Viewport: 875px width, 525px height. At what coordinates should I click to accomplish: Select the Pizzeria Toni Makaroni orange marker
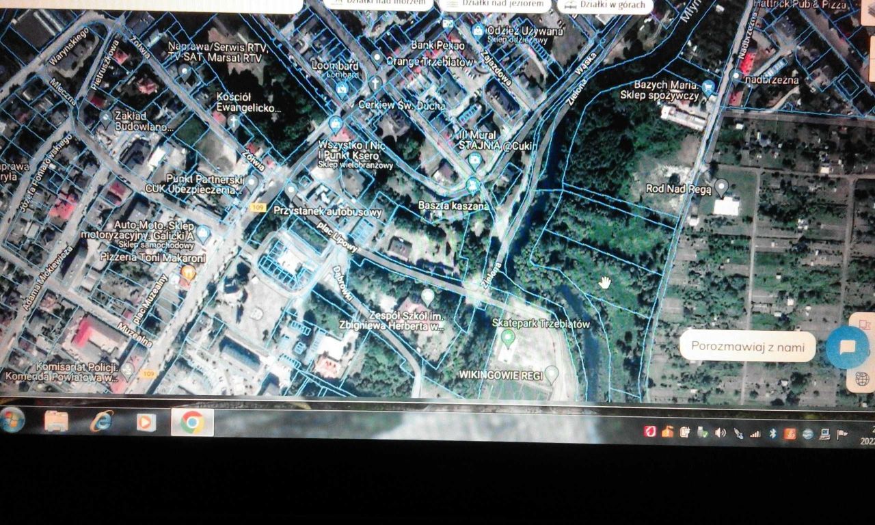click(187, 273)
